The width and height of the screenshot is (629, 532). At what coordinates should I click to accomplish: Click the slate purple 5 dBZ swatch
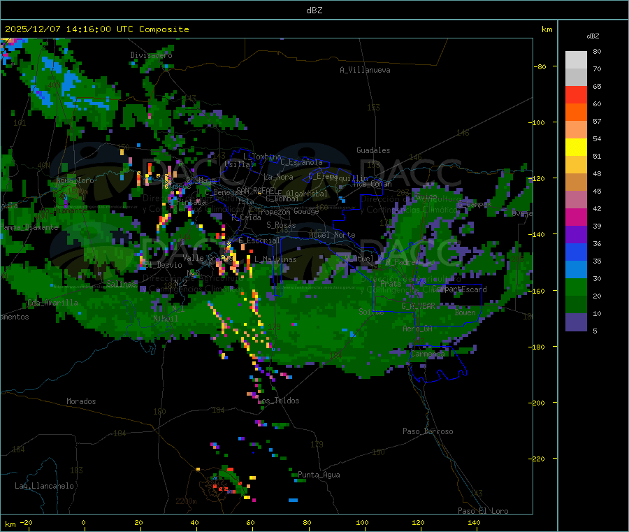pos(576,322)
